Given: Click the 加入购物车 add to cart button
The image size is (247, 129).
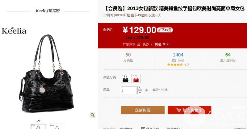Looking at the screenshot, I should (190, 110).
